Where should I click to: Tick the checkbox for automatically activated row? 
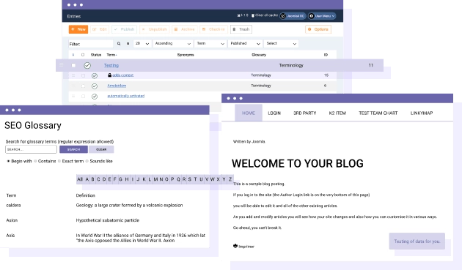point(83,97)
